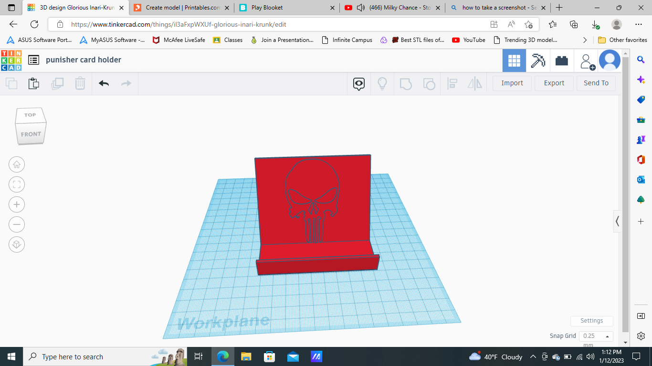Refresh the current page
Viewport: 652px width, 366px height.
34,24
